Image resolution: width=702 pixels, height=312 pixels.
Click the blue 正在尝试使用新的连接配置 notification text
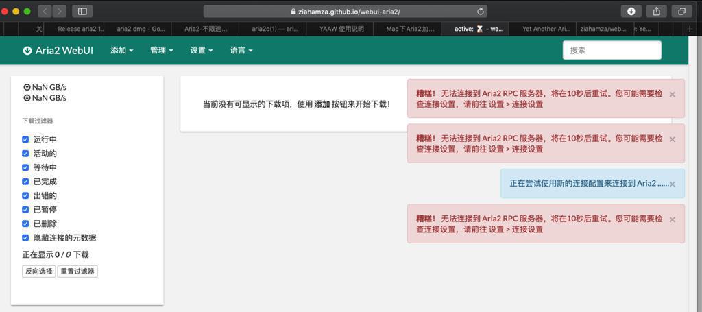589,184
